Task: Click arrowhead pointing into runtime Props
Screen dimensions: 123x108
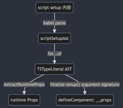Action: point(24,93)
